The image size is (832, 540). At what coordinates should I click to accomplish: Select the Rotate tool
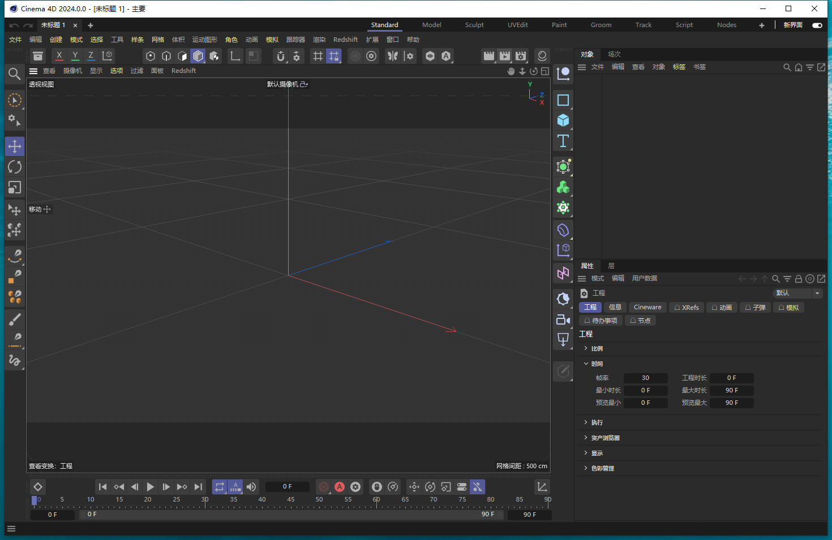pos(15,167)
